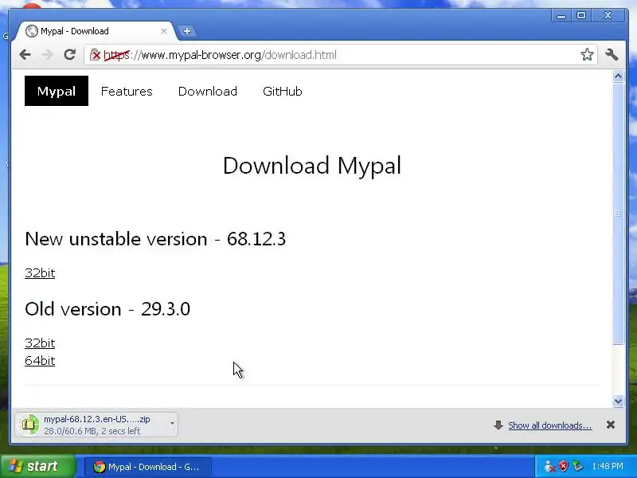Open a new tab with the plus button

tap(187, 31)
